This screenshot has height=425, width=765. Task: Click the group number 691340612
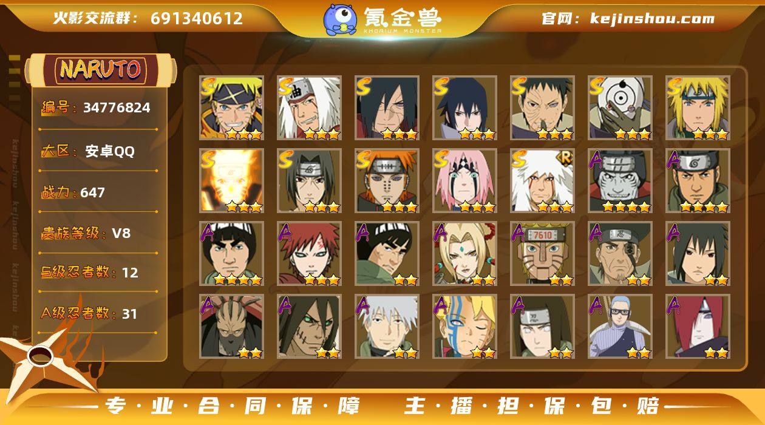coord(196,18)
